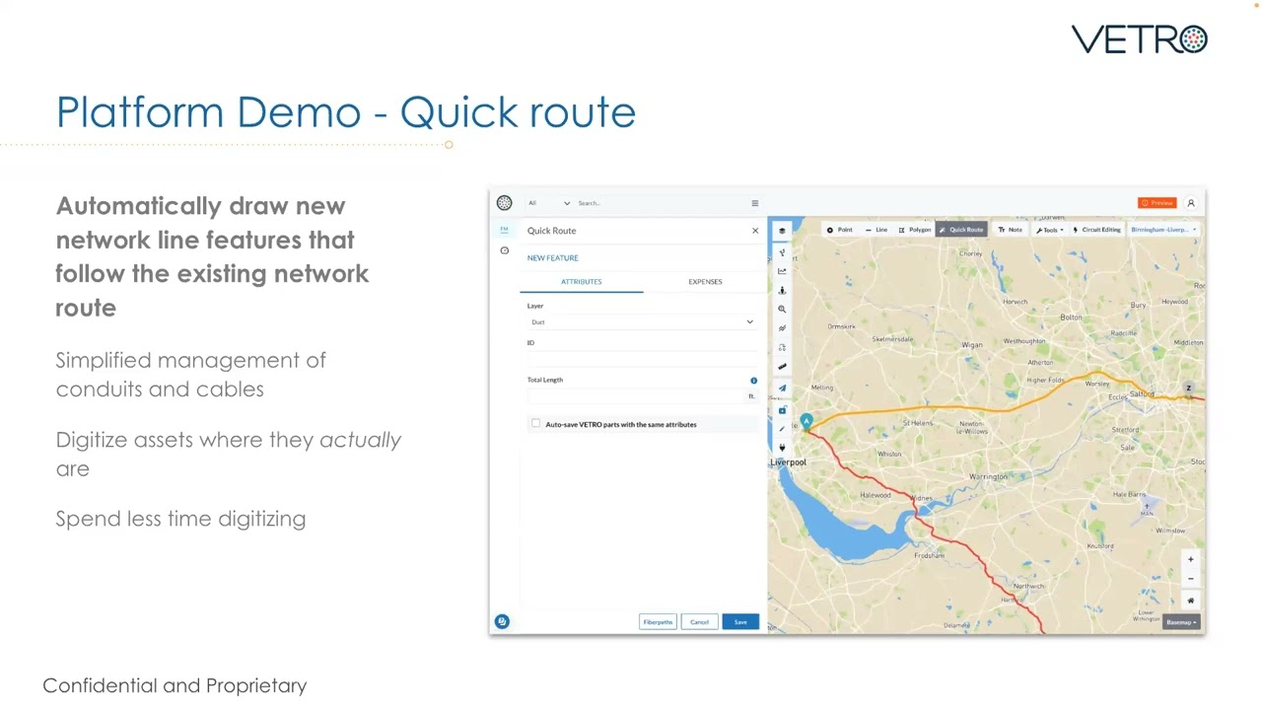Select the FM sidebar item
Image resolution: width=1262 pixels, height=710 pixels.
(x=504, y=229)
